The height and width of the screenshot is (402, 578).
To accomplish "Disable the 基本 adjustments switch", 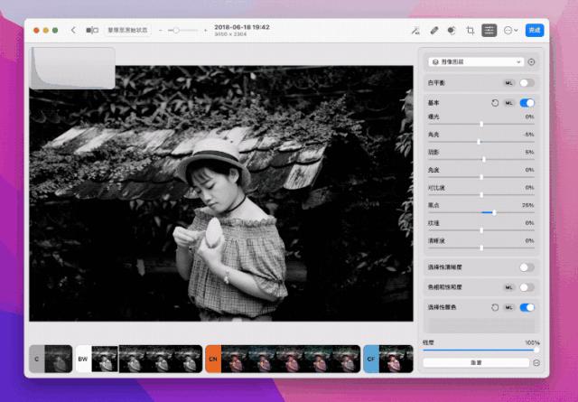I will pos(527,103).
